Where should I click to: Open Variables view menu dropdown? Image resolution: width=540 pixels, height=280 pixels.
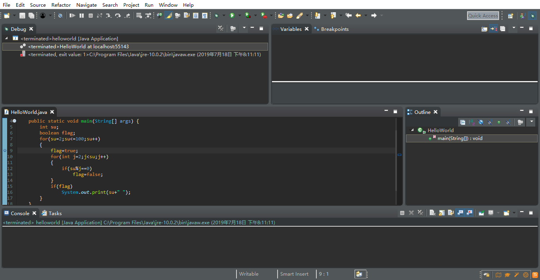[x=514, y=28]
